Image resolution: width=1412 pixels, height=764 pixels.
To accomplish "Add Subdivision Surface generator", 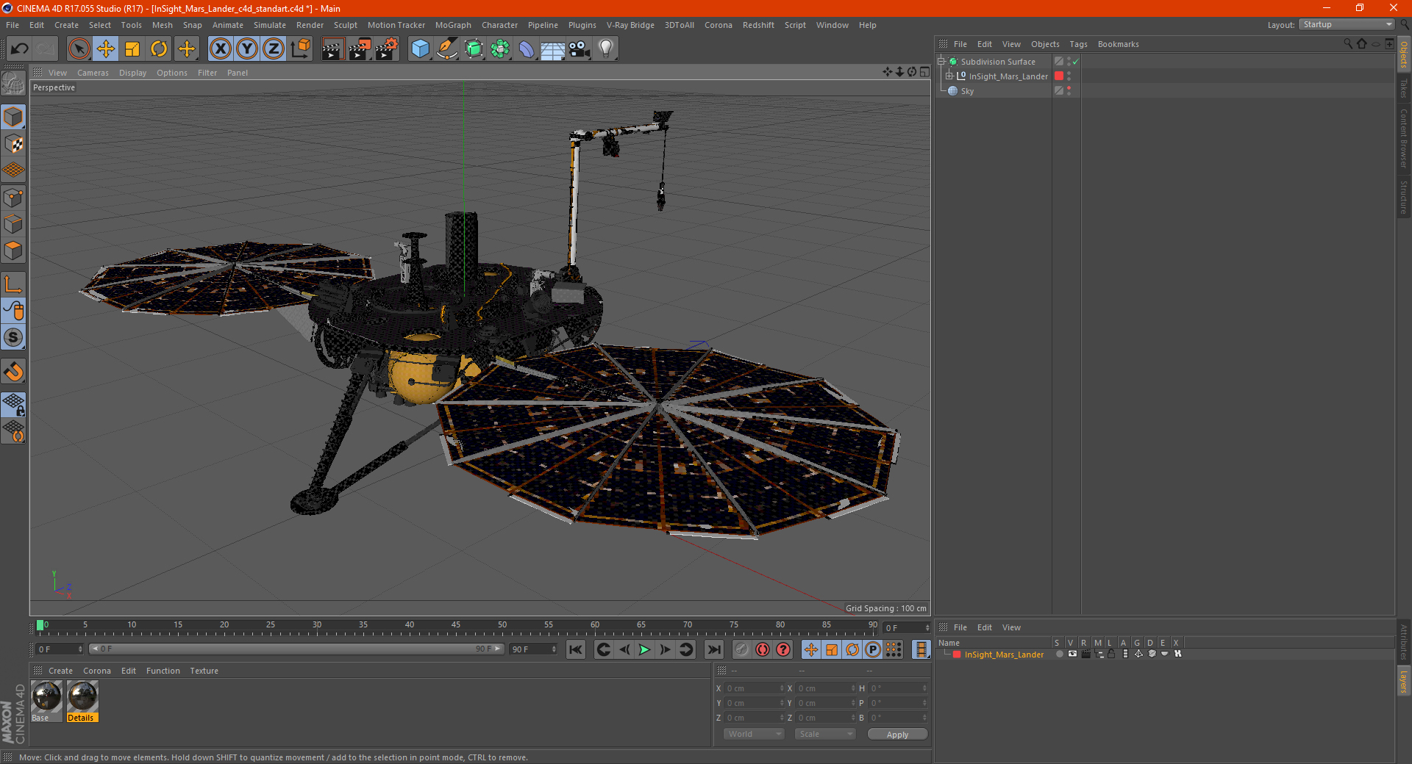I will coord(474,49).
